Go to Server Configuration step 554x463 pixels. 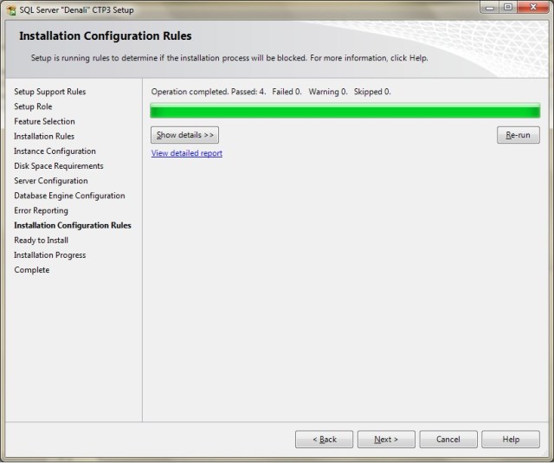(x=50, y=181)
